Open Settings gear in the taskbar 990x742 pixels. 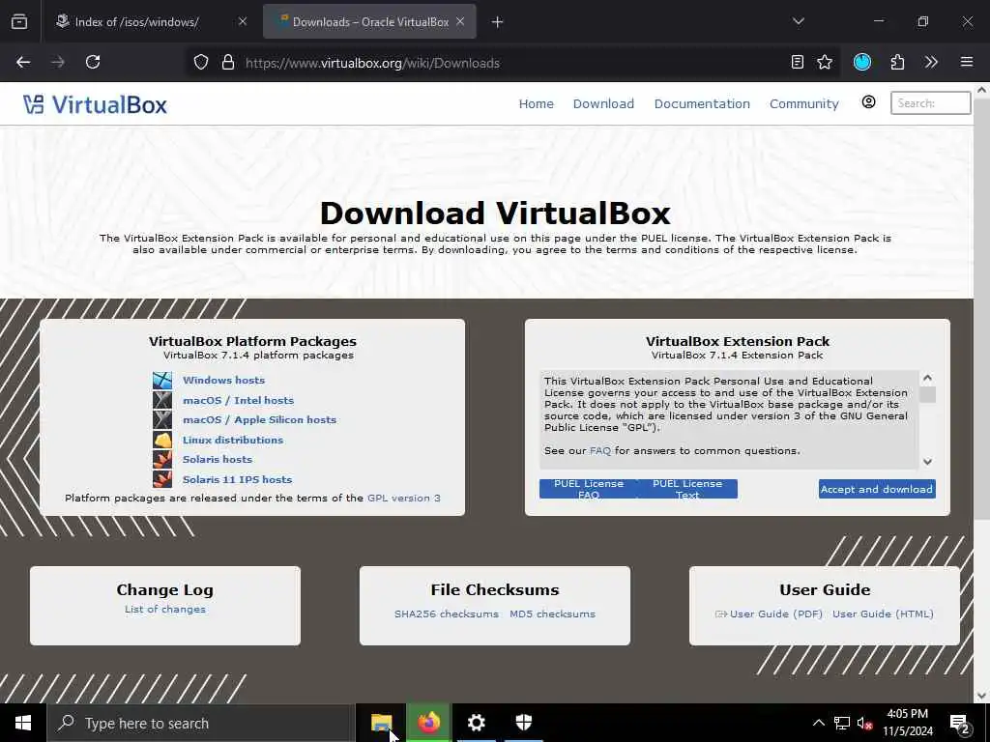pyautogui.click(x=476, y=723)
